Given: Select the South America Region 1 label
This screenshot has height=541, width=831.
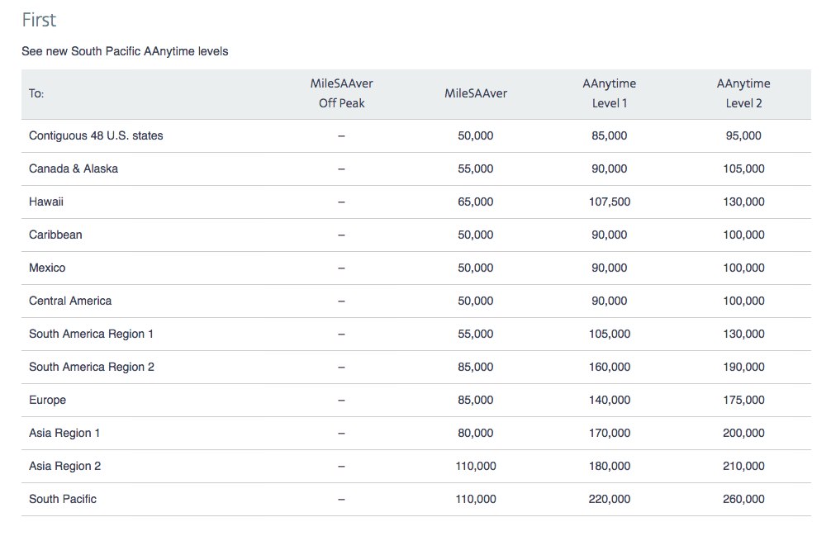Looking at the screenshot, I should (x=91, y=334).
